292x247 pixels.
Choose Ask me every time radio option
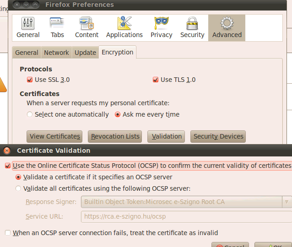pos(118,114)
